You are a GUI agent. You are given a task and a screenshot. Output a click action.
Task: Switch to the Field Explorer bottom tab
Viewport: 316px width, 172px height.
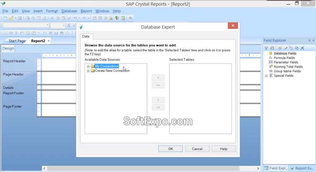276,168
